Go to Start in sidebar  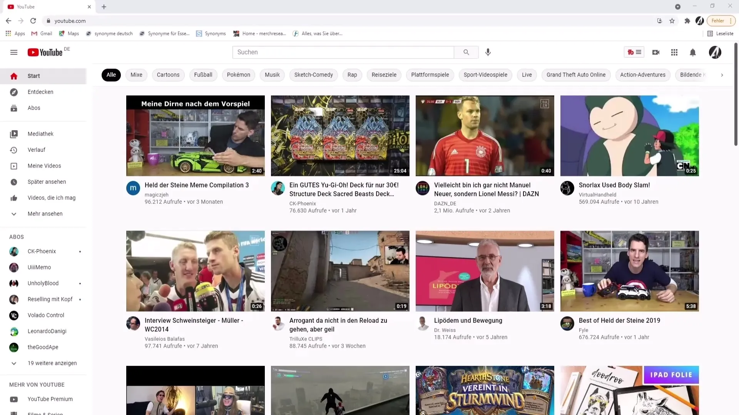(43, 76)
